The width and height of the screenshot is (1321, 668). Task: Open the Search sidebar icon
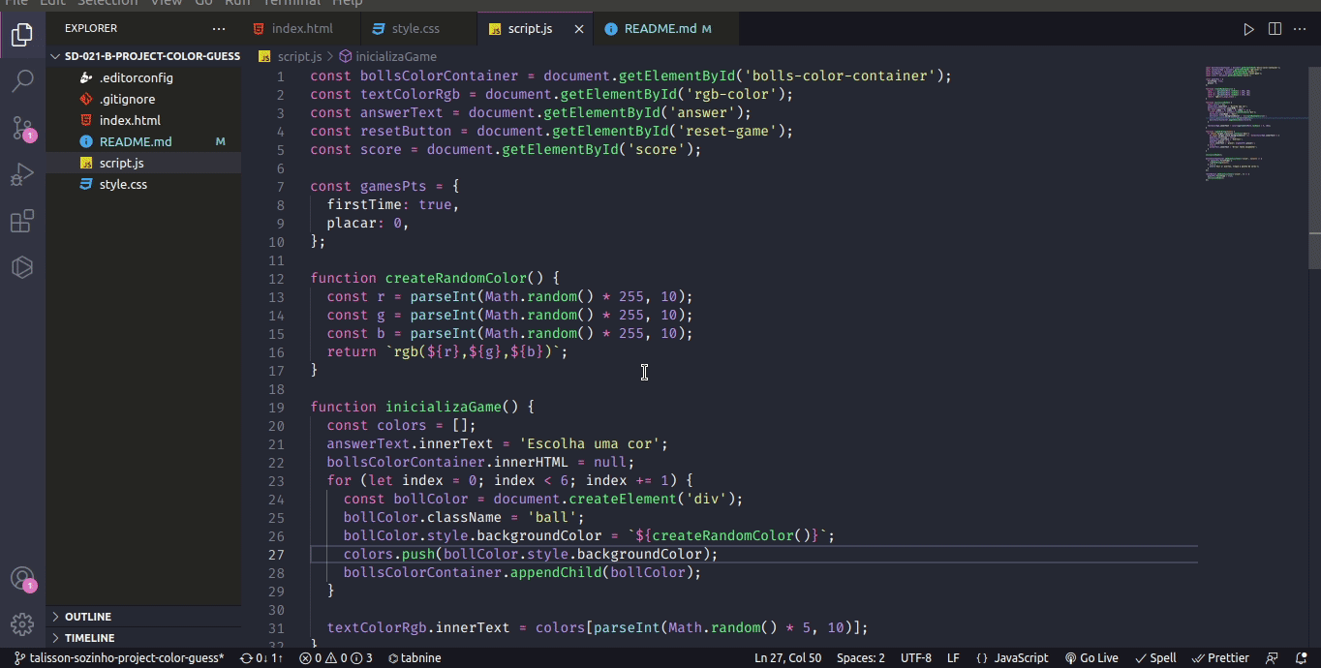pos(21,79)
